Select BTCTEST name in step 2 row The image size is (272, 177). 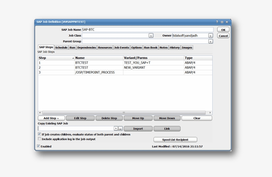click(x=99, y=68)
